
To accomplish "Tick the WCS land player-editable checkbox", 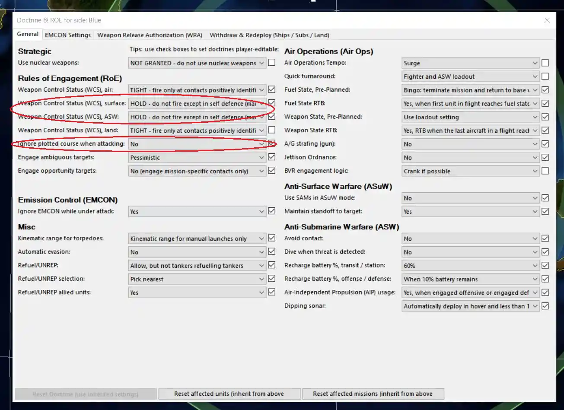I will (x=271, y=130).
